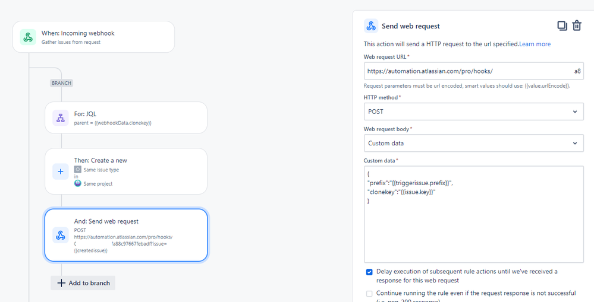Open the When: Incoming webhook trigger card
This screenshot has height=302, width=594.
93,37
